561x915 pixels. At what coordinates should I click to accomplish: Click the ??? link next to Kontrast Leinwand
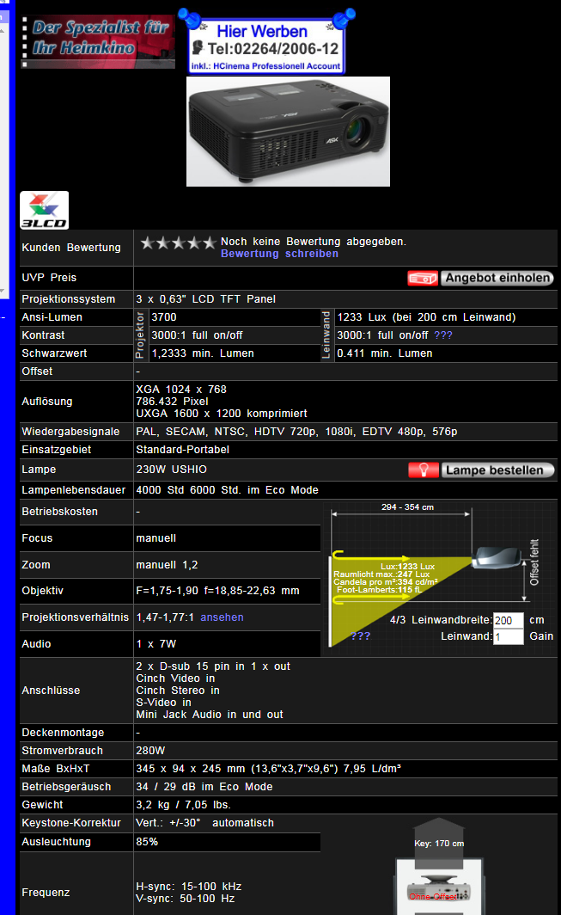pos(443,335)
